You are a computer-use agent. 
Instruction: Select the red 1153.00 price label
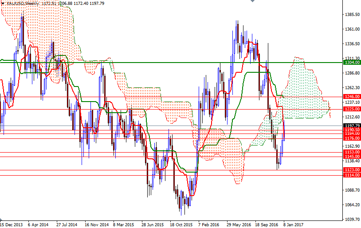tap(352, 152)
